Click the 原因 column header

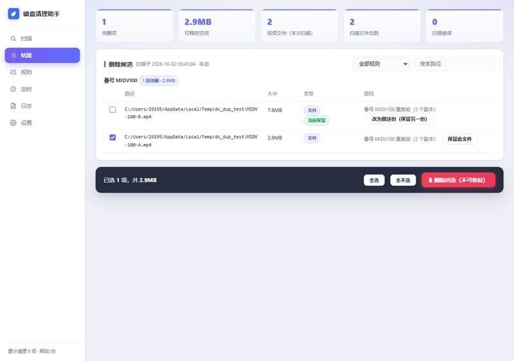pyautogui.click(x=369, y=94)
